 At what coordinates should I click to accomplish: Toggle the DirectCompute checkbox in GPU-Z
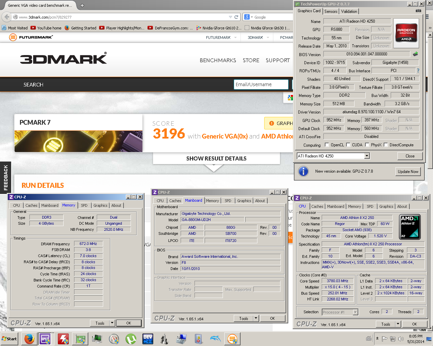click(386, 145)
